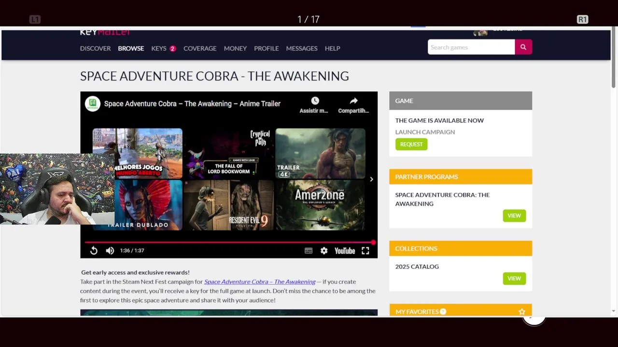Open the Amerzone suggested video thumbnail
618x347 pixels.
tap(320, 205)
